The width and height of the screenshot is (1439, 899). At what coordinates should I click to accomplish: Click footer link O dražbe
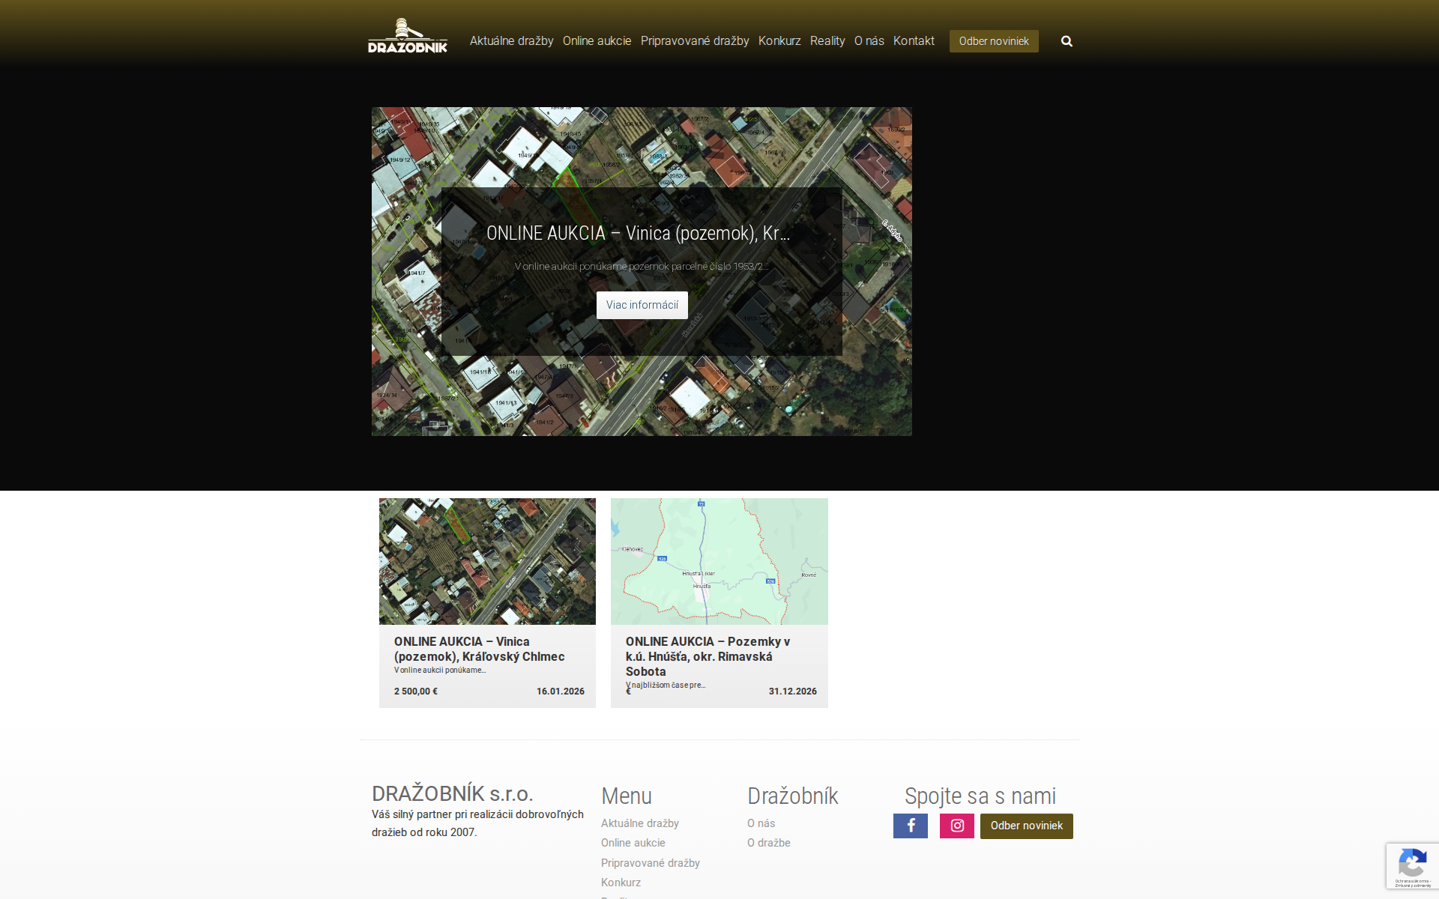[768, 843]
